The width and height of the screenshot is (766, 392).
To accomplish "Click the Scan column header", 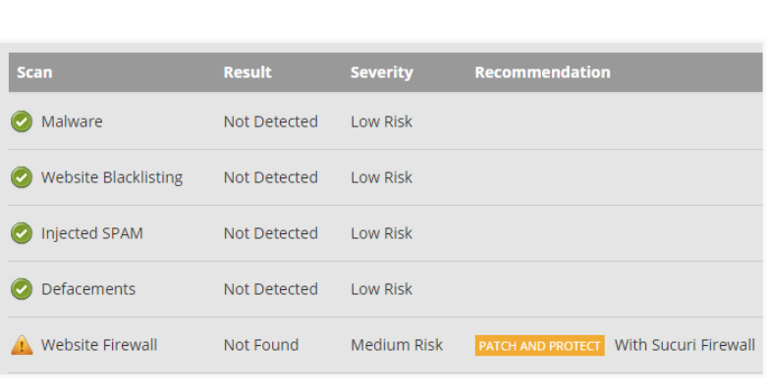I will tap(35, 73).
